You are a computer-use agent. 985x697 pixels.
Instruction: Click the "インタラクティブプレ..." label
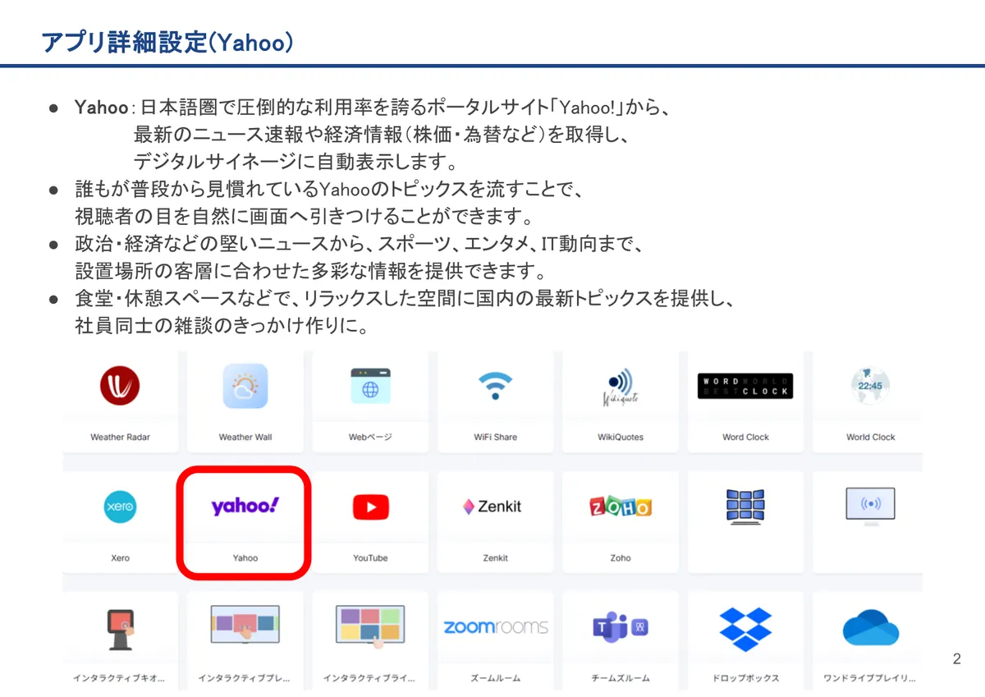pos(245,679)
